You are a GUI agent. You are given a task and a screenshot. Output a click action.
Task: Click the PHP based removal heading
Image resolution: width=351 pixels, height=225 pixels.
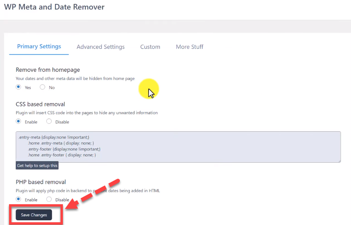[41, 182]
